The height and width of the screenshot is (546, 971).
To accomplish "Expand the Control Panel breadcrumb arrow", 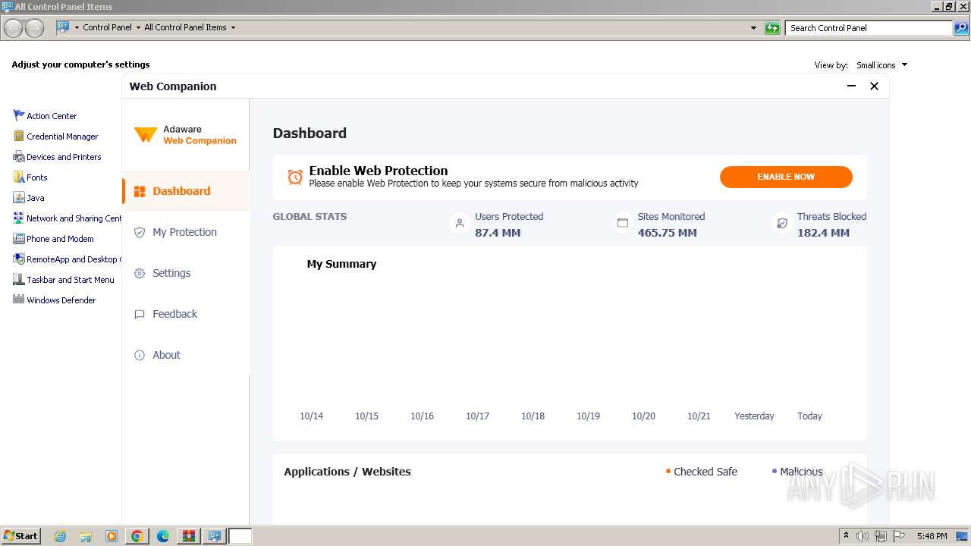I will click(x=138, y=27).
